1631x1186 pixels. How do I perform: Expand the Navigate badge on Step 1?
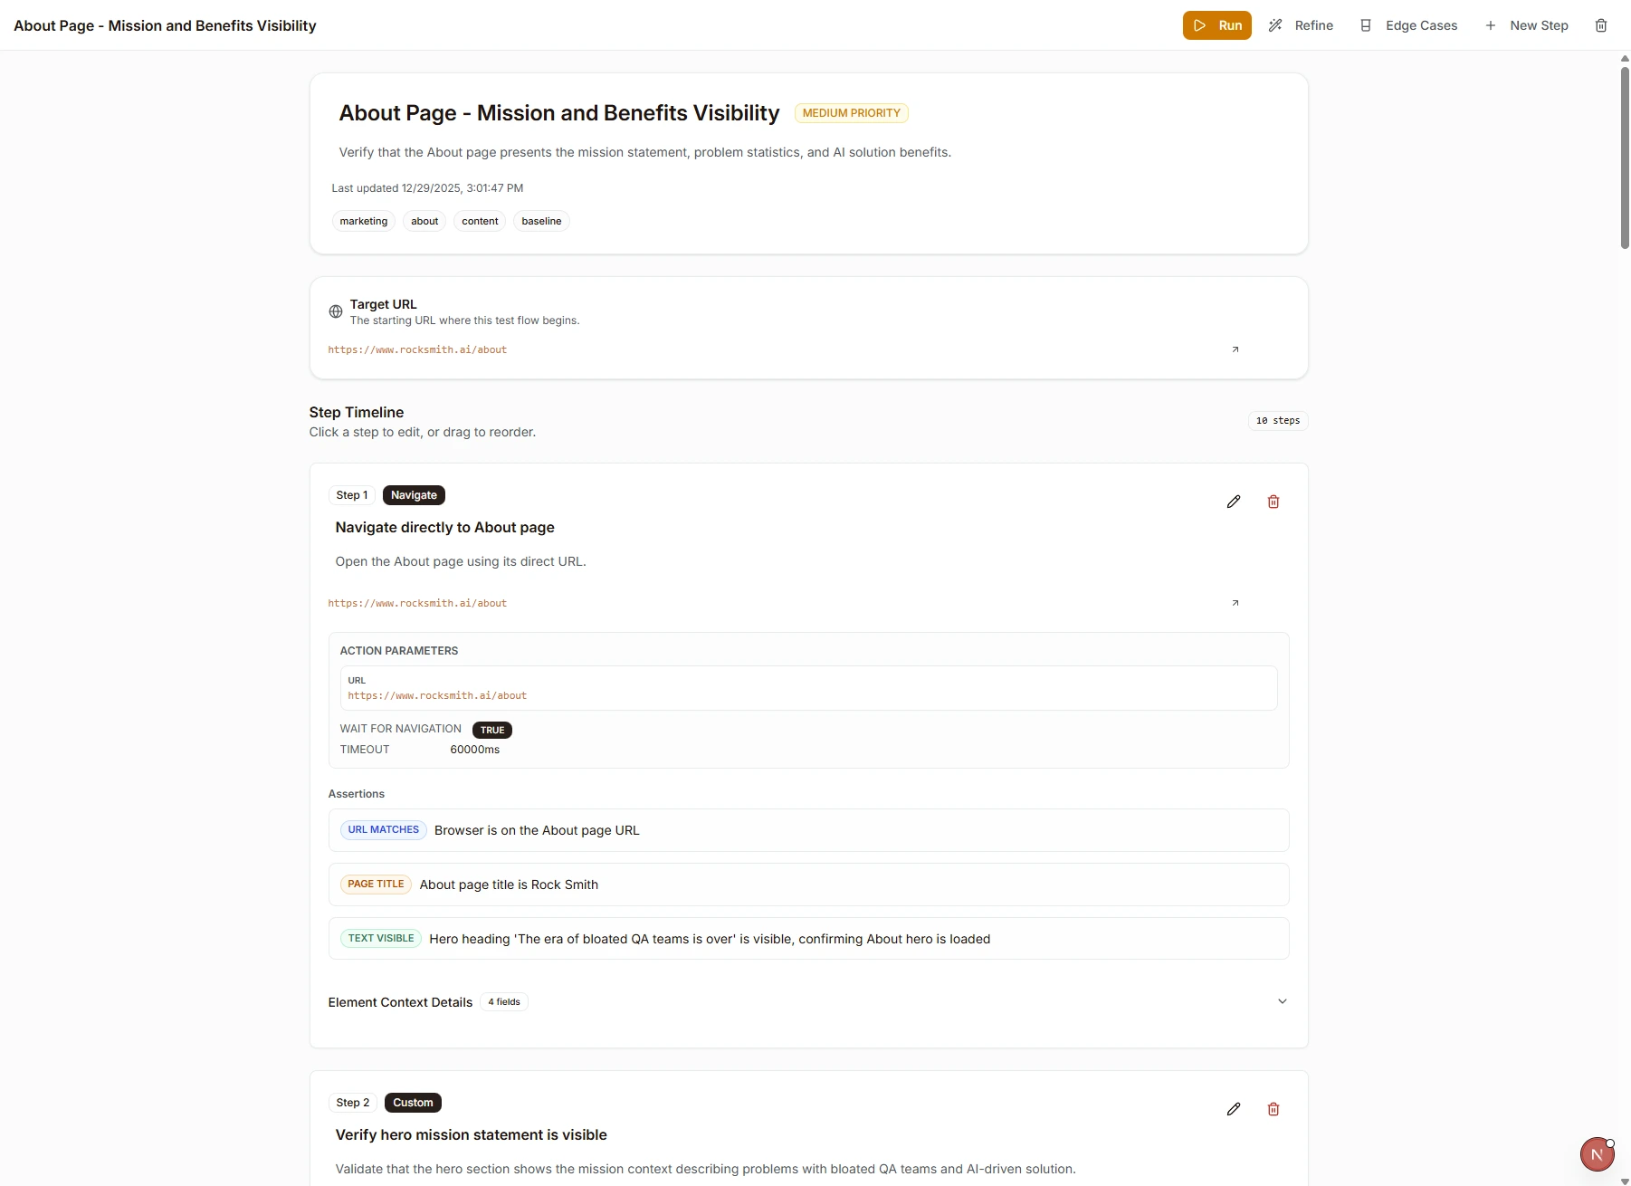click(414, 495)
